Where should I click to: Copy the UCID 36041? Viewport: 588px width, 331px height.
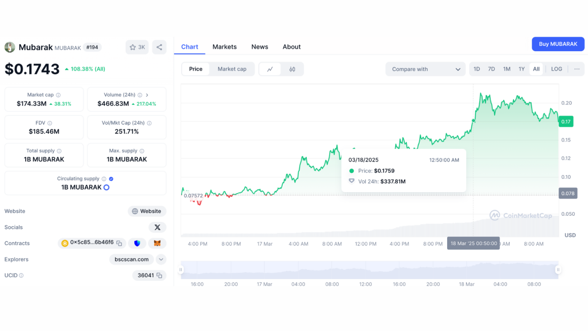point(159,276)
